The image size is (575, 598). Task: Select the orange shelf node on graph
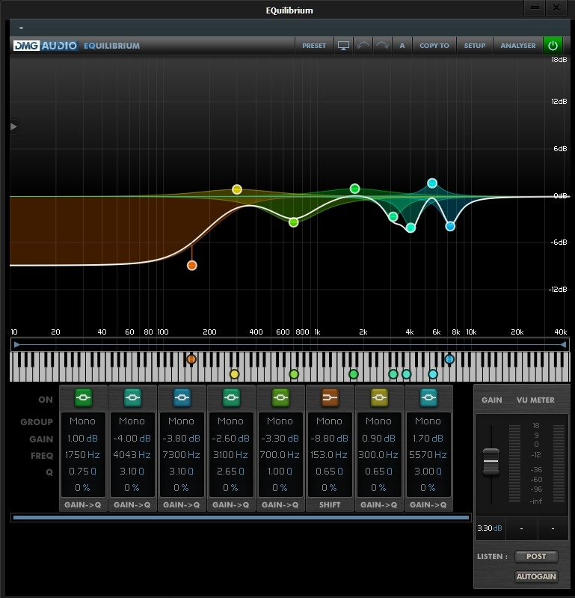pyautogui.click(x=192, y=266)
